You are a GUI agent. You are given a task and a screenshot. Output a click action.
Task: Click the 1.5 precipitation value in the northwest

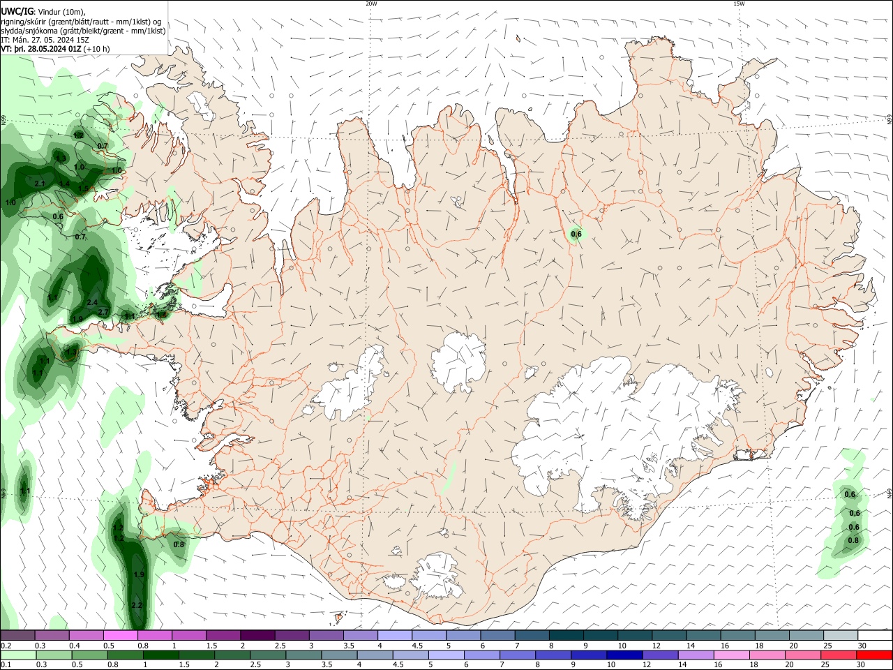pos(83,188)
